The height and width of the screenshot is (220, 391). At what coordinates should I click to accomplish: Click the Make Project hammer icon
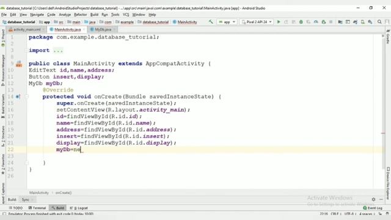tap(211, 22)
